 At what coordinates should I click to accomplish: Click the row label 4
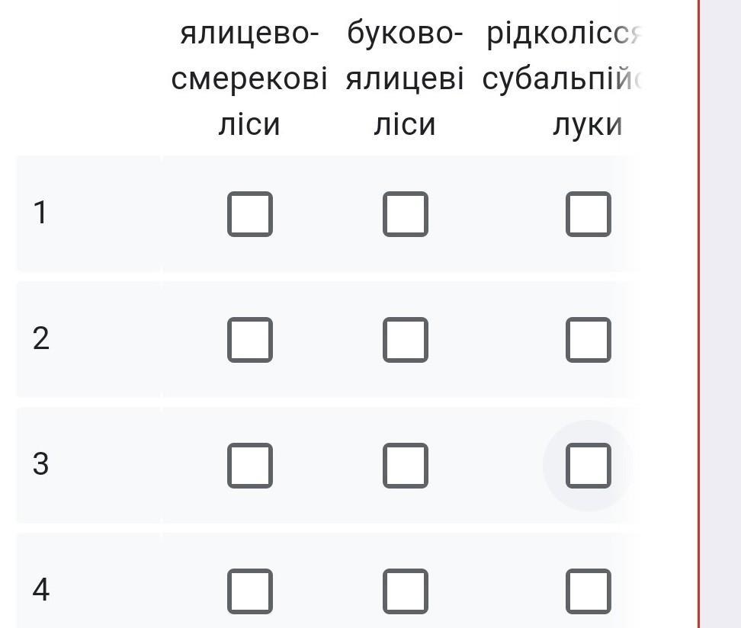tap(41, 589)
